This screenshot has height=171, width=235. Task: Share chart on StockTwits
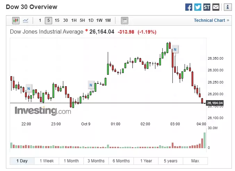pyautogui.click(x=207, y=7)
